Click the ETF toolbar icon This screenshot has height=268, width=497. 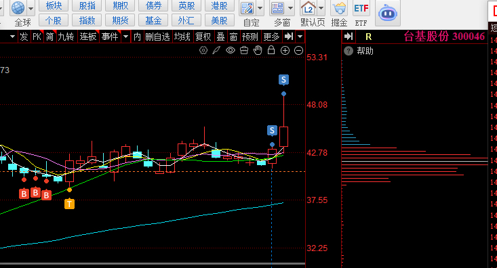(x=361, y=9)
